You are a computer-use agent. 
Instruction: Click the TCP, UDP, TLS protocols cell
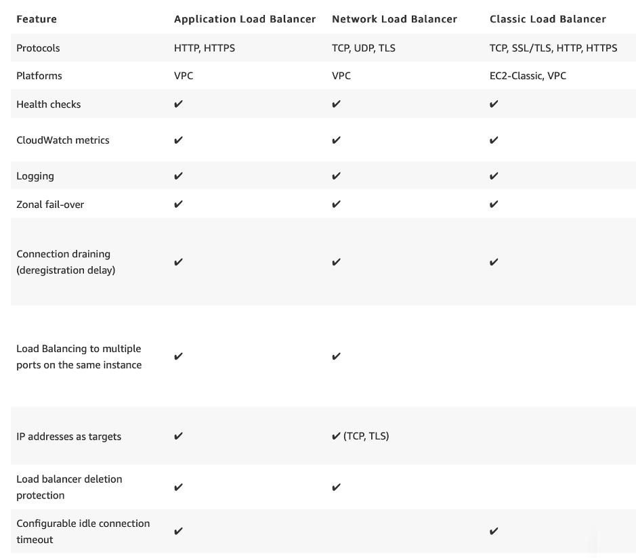point(363,48)
